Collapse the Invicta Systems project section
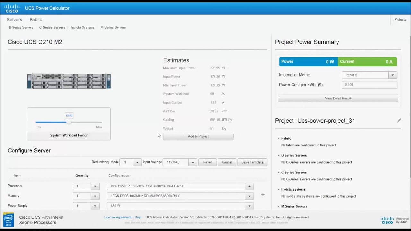411x231 pixels. click(x=279, y=189)
